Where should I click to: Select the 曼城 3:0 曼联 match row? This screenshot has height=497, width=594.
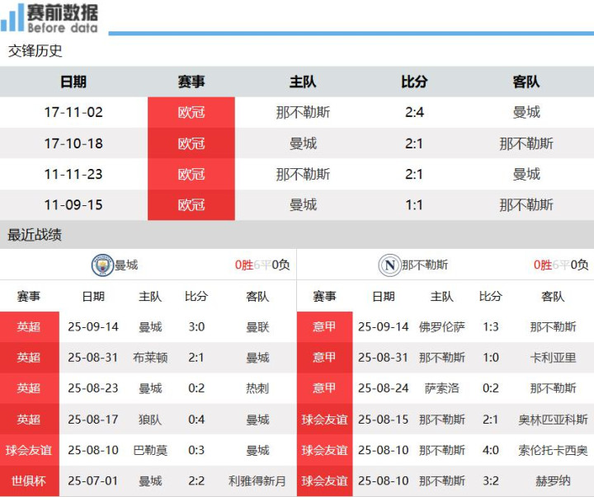coord(148,327)
